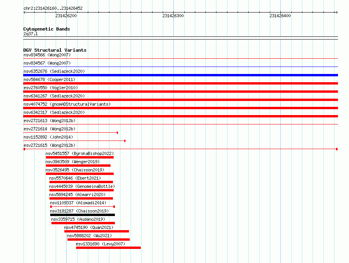Click ruler position 231426300
This screenshot has height=263, width=349.
[x=173, y=16]
